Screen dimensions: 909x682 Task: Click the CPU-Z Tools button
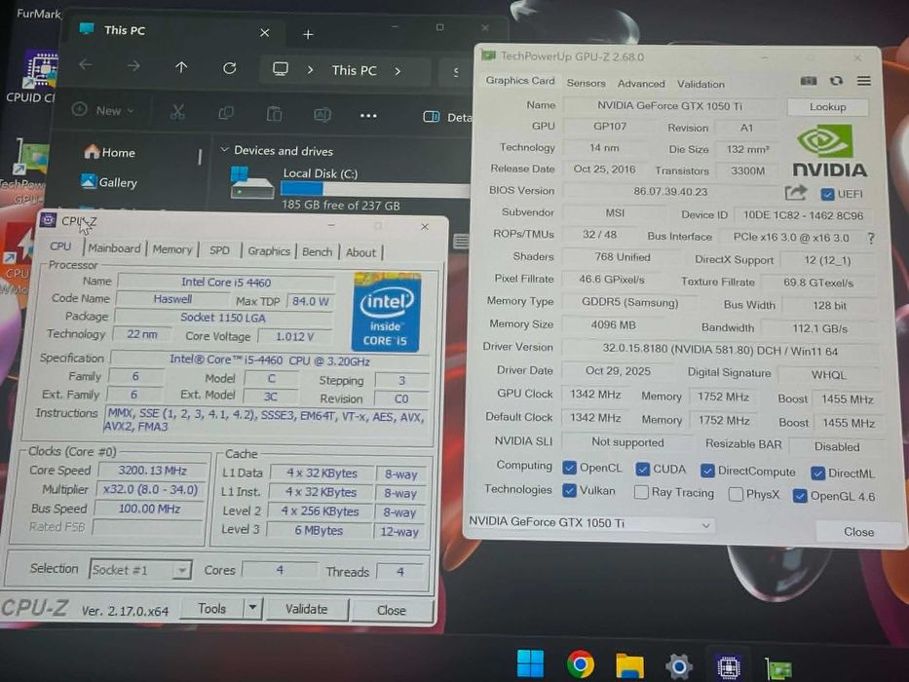pyautogui.click(x=212, y=608)
